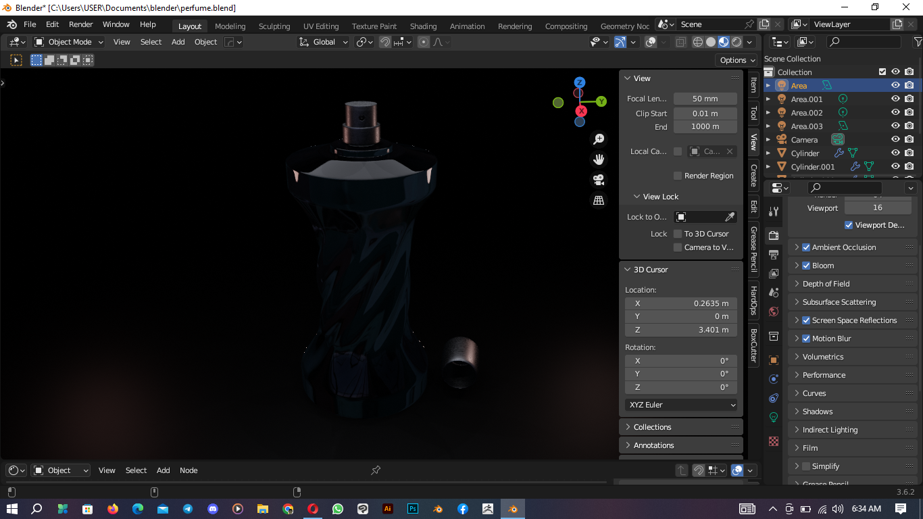Open Render properties tab icon
The width and height of the screenshot is (923, 519).
pos(774,235)
